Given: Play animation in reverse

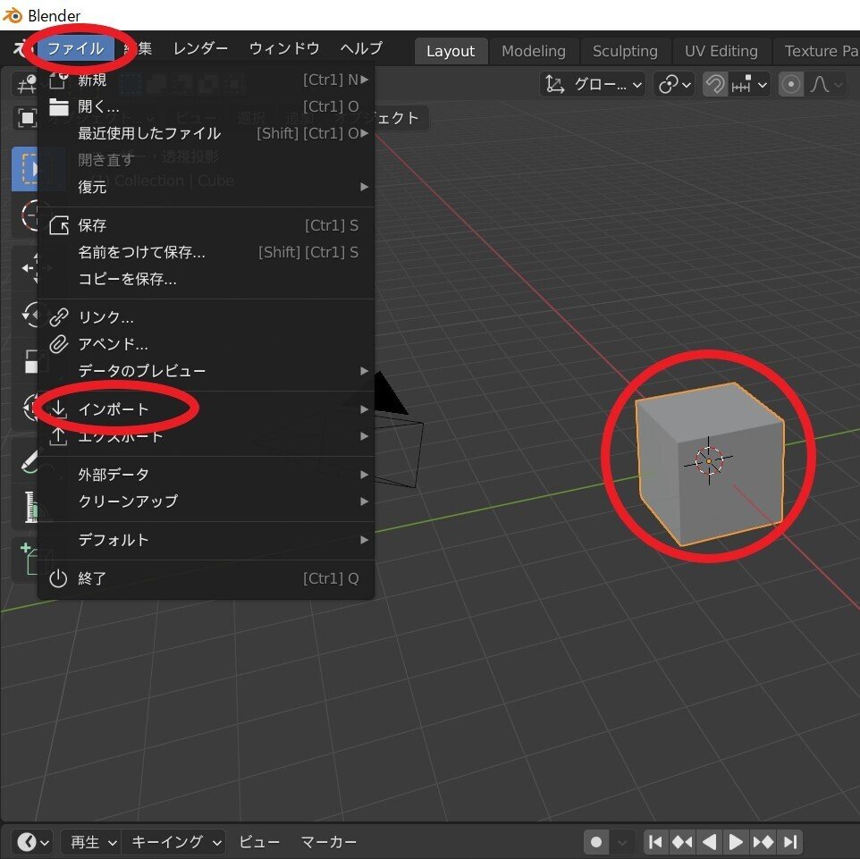Looking at the screenshot, I should [709, 841].
